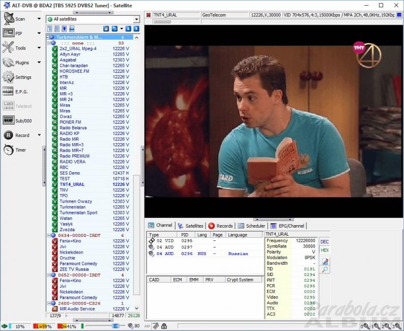Screen dimensions: 404x331
Task: Toggle the mute speaker icon beside 80
Action: (131, 326)
